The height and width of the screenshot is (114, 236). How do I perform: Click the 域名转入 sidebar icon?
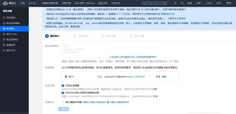tap(4, 29)
